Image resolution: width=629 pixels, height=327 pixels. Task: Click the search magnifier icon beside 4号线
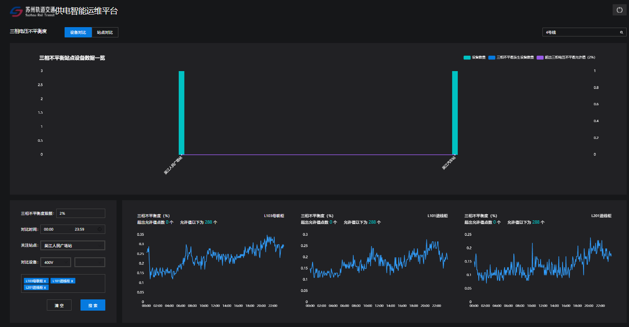pos(622,32)
